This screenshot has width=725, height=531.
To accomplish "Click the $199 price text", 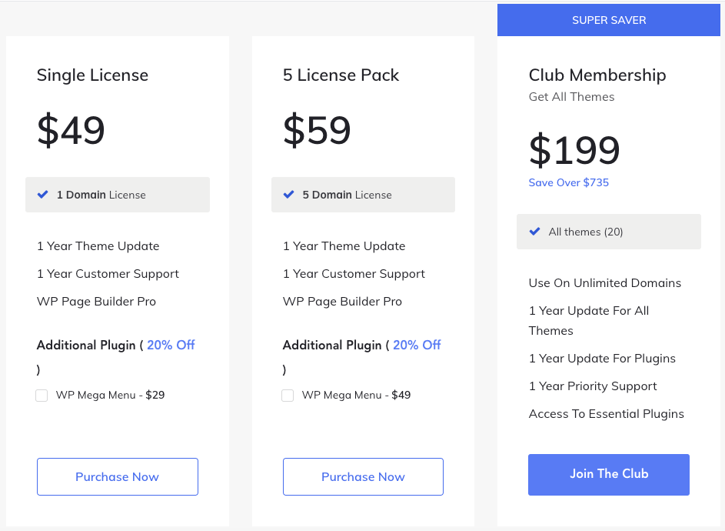I will (x=574, y=150).
